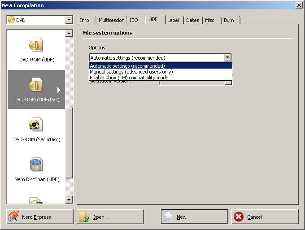
Task: Open the Label tab
Action: click(174, 20)
